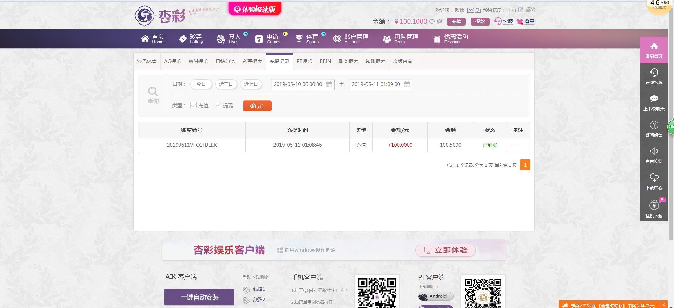Open the 电游 Games menu

pyautogui.click(x=268, y=39)
